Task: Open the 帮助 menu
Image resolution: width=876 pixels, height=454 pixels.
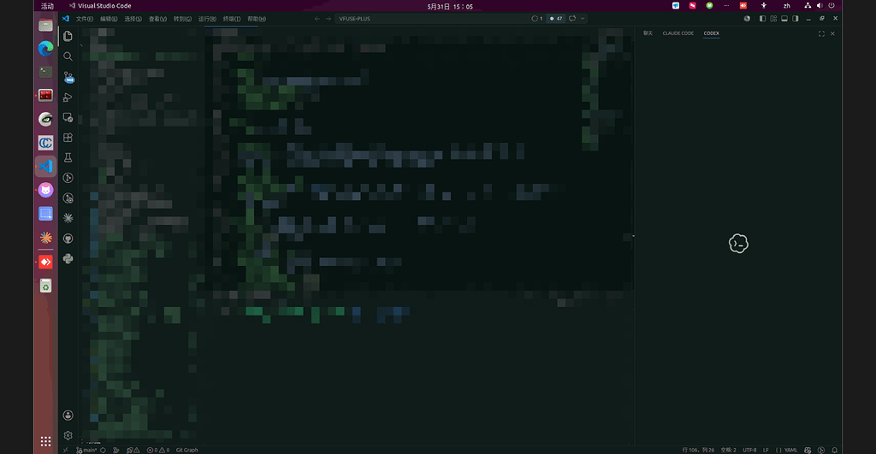Action: (x=257, y=19)
